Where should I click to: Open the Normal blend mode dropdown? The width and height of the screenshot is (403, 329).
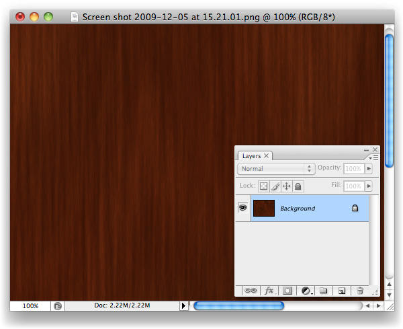pyautogui.click(x=276, y=169)
